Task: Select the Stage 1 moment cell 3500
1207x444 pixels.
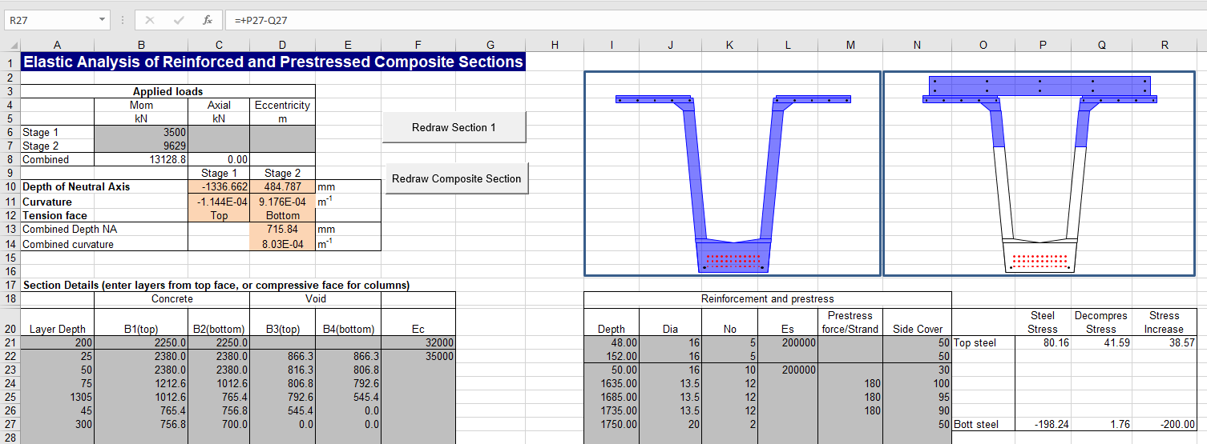Action: pos(141,132)
